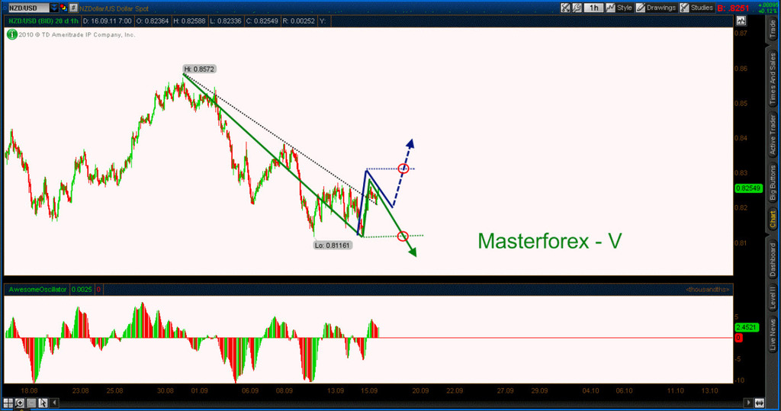Select the Chart side tab
The image size is (781, 411).
(x=773, y=219)
